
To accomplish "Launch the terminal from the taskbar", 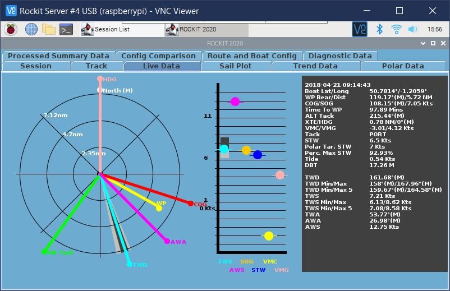I will tap(67, 29).
